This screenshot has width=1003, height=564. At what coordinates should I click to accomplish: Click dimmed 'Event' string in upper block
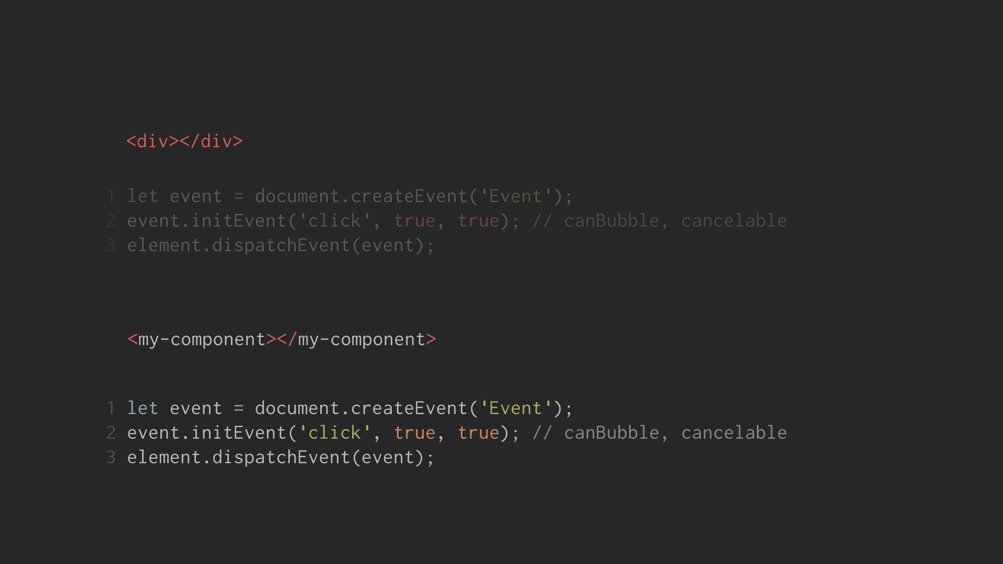coord(516,196)
